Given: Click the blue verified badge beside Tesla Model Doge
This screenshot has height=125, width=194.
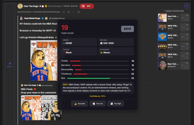Looking at the screenshot, I should tap(43, 18).
